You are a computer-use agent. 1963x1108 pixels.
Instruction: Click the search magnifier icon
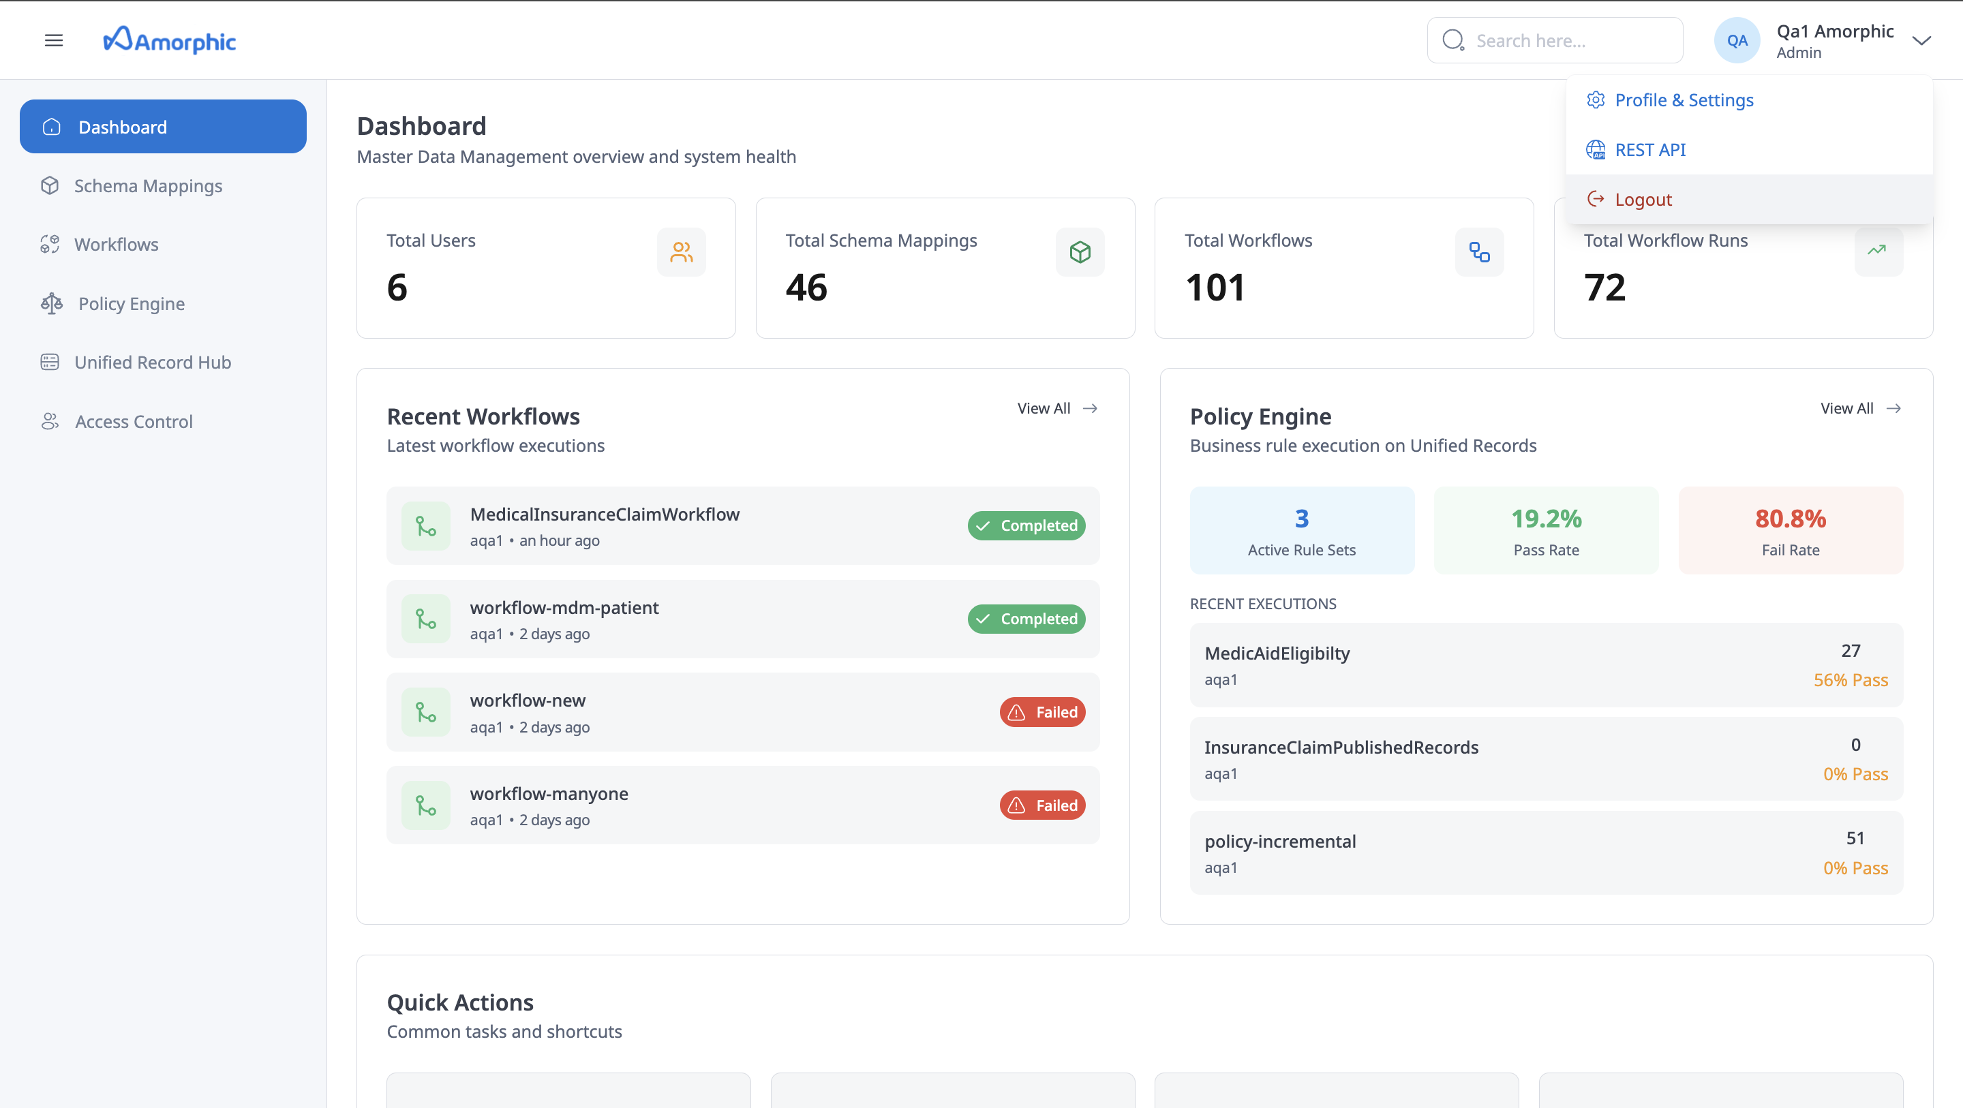1453,40
